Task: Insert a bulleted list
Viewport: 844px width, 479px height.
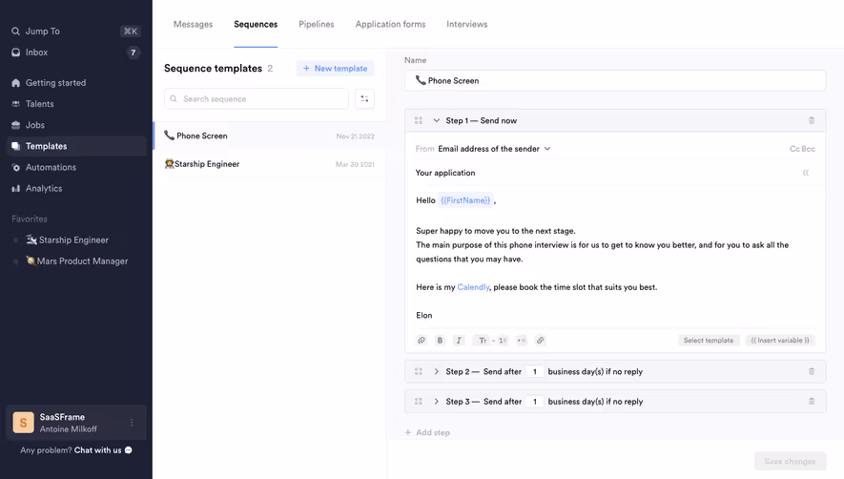Action: tap(521, 340)
